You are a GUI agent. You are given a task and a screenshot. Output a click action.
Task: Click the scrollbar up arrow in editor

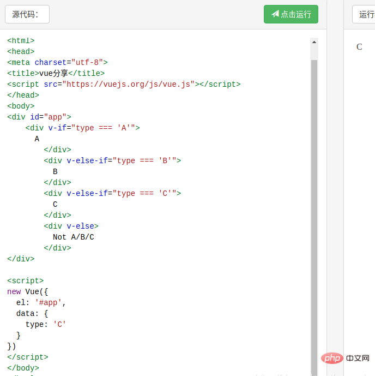(x=314, y=41)
